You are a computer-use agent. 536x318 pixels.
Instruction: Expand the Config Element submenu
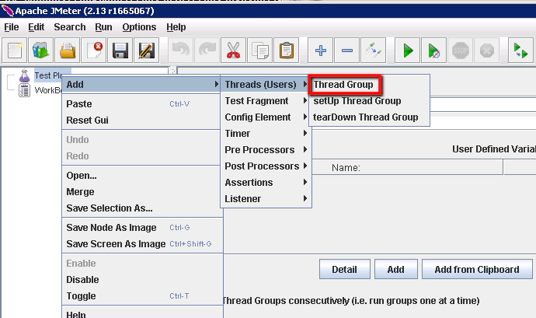pyautogui.click(x=266, y=117)
